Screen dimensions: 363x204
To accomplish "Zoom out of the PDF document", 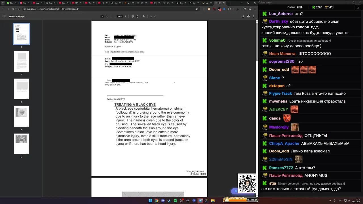I will coord(114,16).
